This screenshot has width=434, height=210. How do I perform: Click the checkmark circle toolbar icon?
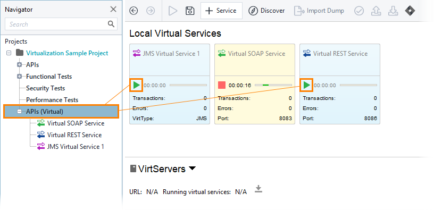(359, 11)
